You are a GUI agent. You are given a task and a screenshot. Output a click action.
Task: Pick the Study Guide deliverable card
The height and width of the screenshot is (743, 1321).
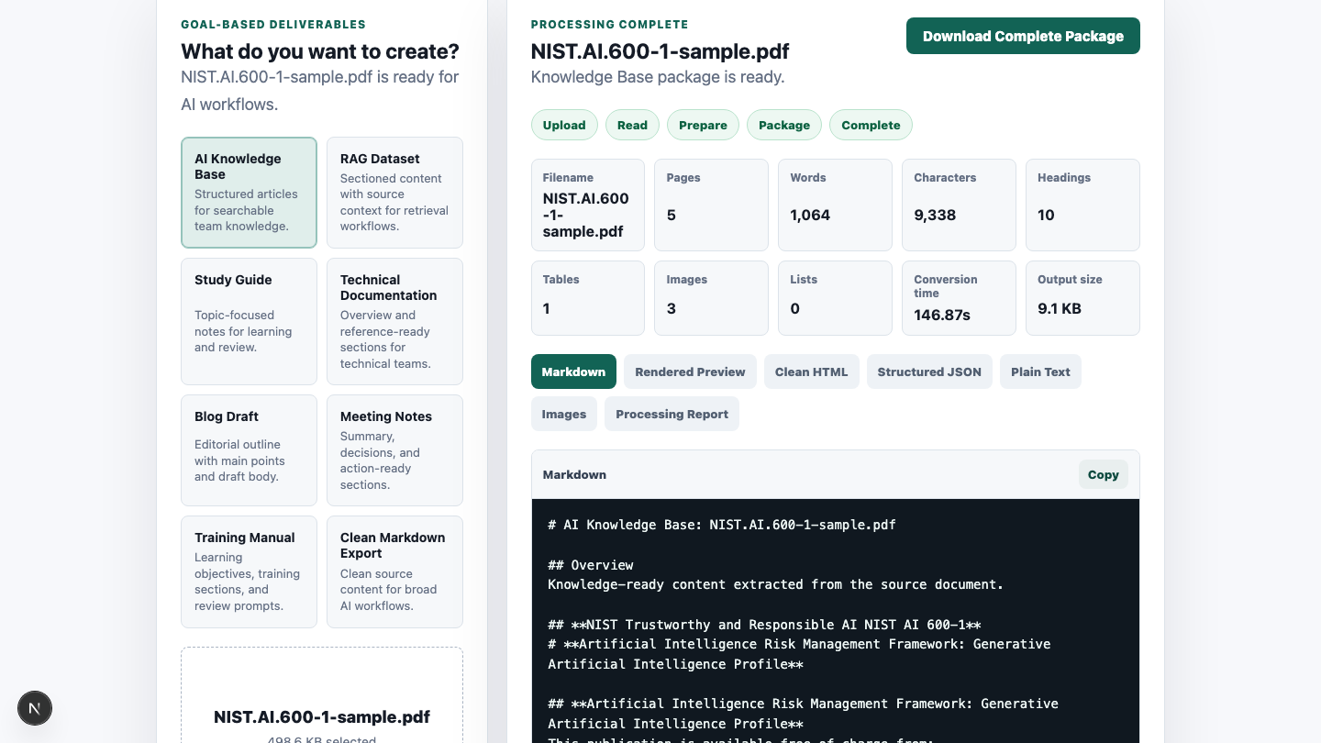(x=249, y=321)
